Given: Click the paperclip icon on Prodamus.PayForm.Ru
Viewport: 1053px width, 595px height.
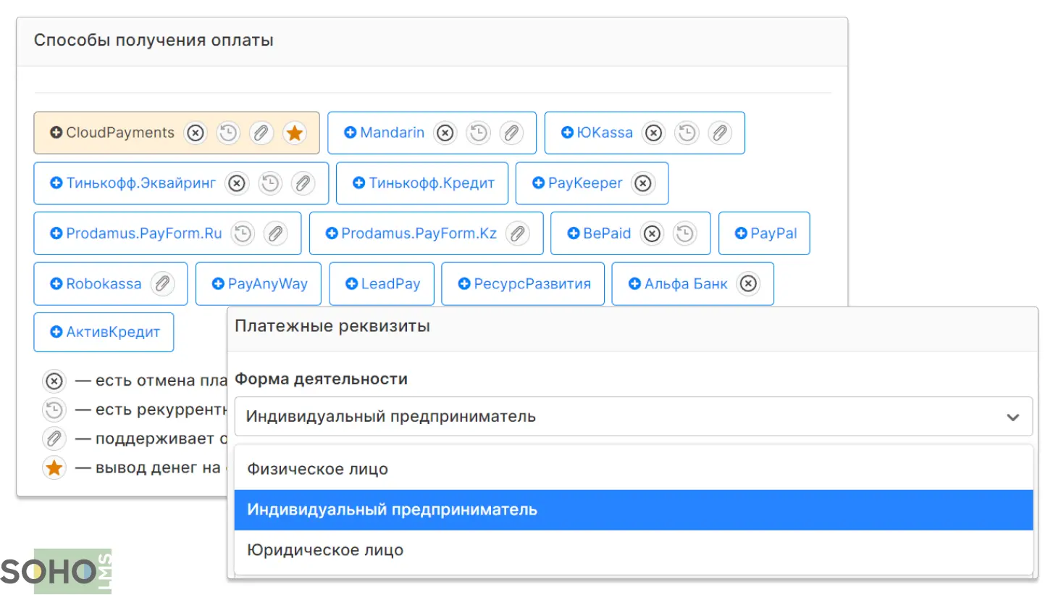Looking at the screenshot, I should 276,233.
